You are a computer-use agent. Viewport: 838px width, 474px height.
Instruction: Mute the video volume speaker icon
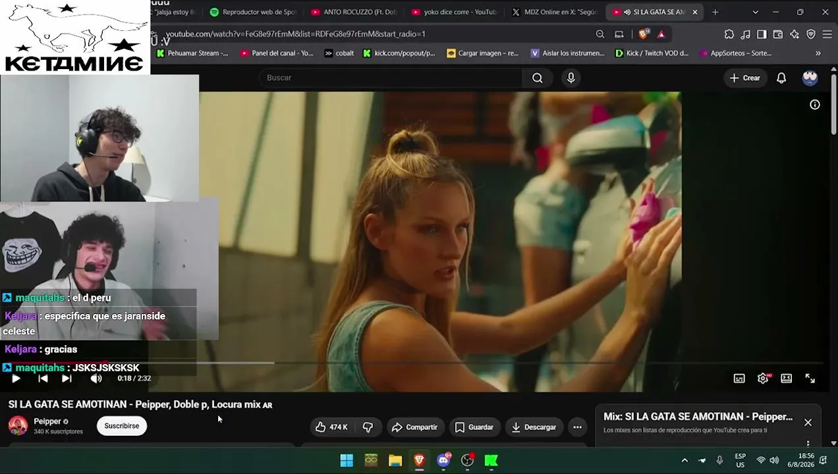tap(96, 379)
